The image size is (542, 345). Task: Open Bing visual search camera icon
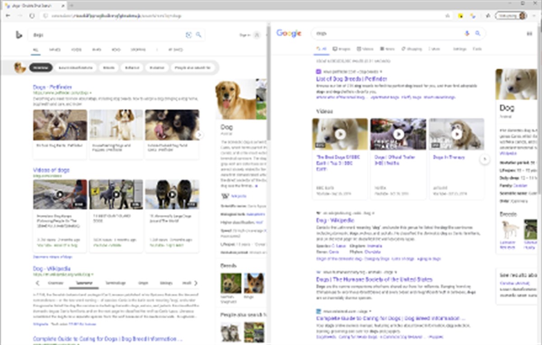[x=189, y=35]
